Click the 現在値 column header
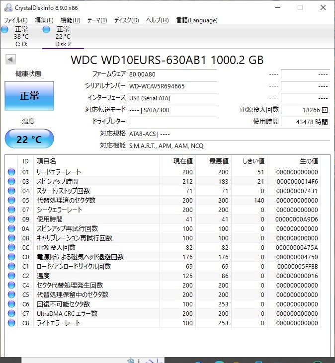 coord(178,161)
